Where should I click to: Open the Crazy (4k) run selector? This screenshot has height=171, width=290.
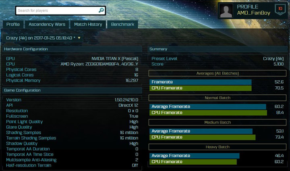pyautogui.click(x=43, y=38)
